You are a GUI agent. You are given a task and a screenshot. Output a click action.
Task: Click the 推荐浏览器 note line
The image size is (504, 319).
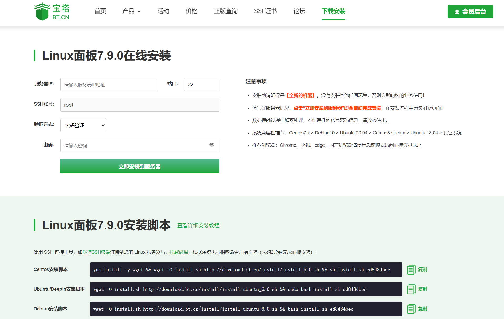point(337,145)
